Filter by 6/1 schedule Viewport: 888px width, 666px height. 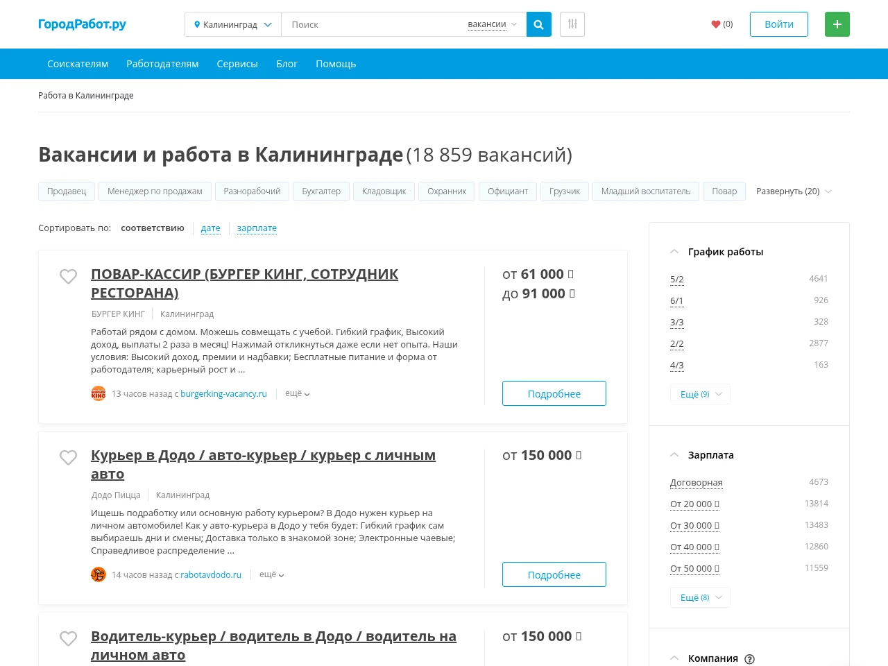[x=677, y=301]
